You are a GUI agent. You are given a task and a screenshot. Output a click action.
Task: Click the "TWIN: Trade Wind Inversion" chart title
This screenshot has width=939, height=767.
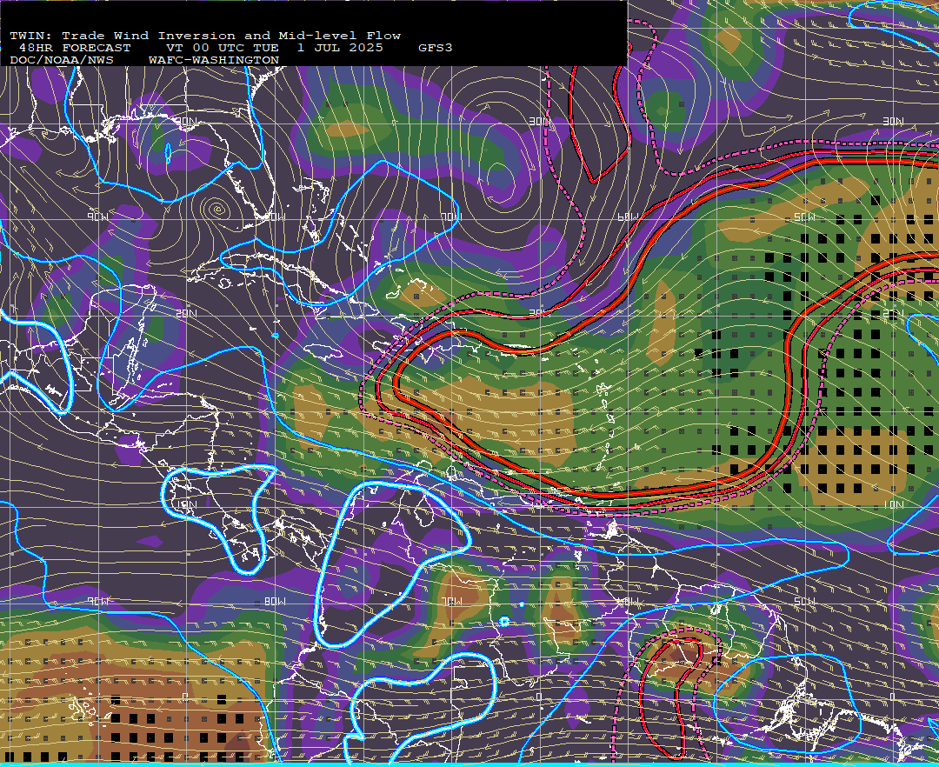tap(123, 36)
